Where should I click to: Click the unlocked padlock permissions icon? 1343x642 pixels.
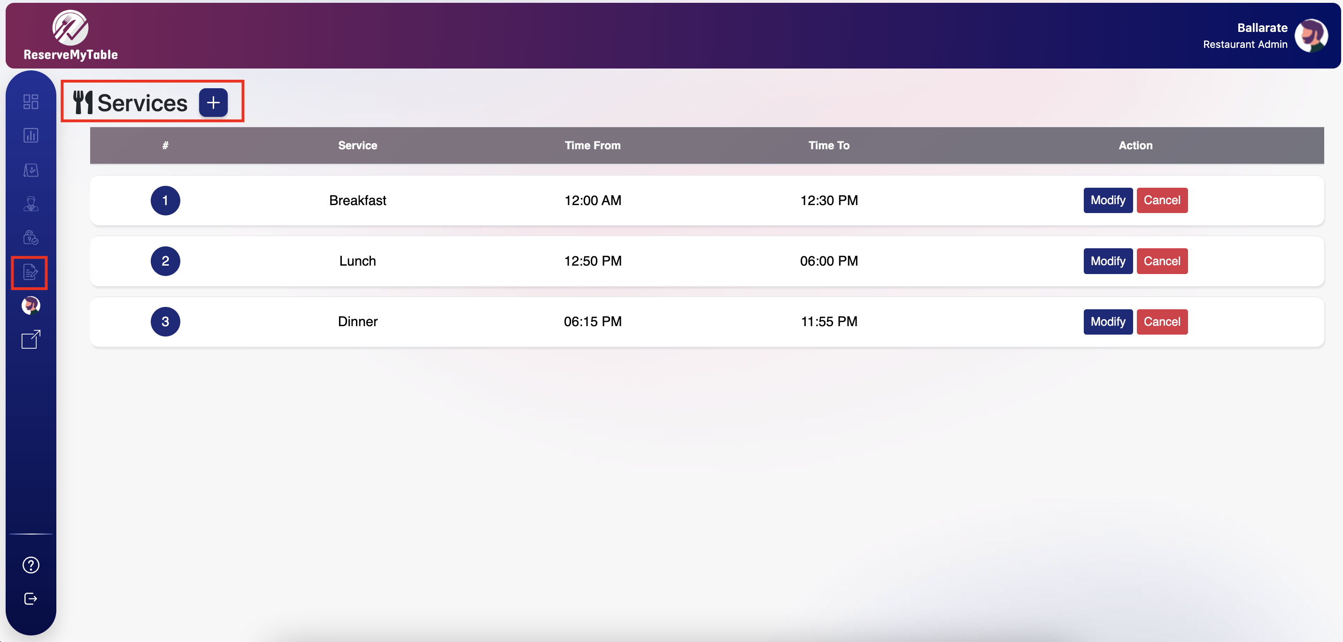click(x=31, y=237)
